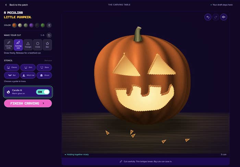
Task: Apply the Ghost stencil
Action: click(x=44, y=75)
